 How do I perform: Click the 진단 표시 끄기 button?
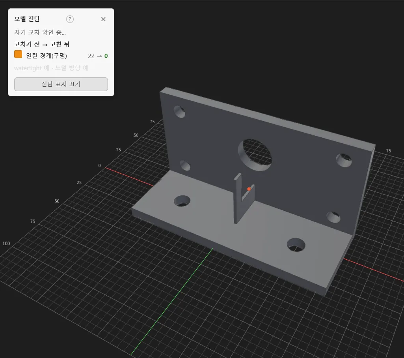point(61,84)
